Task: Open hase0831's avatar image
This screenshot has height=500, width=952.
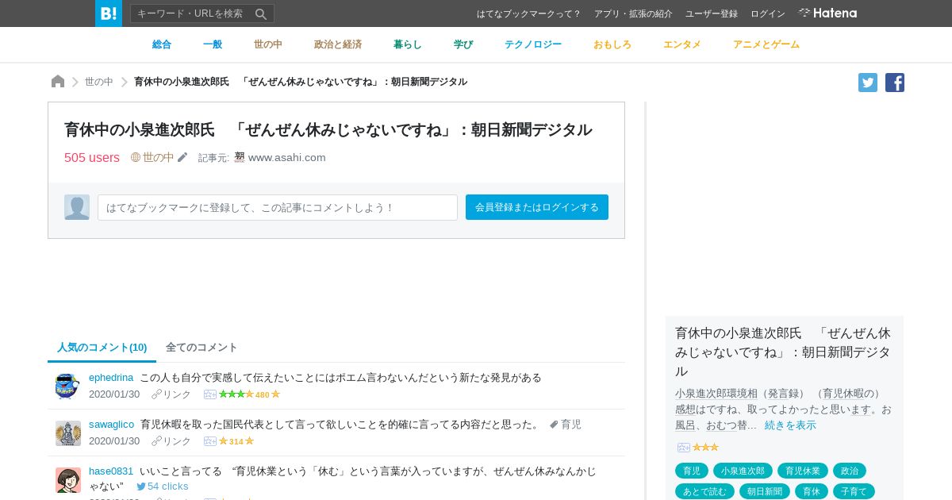Action: coord(68,480)
